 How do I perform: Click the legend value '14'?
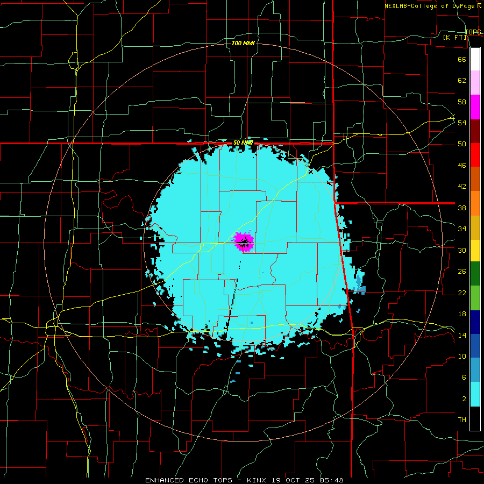(462, 335)
